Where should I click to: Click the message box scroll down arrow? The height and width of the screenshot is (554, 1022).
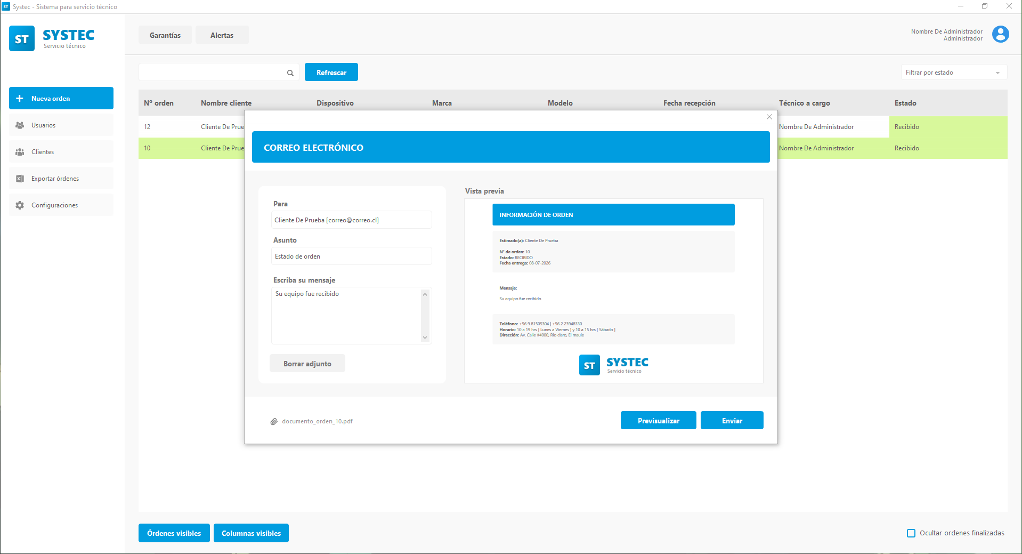click(425, 338)
